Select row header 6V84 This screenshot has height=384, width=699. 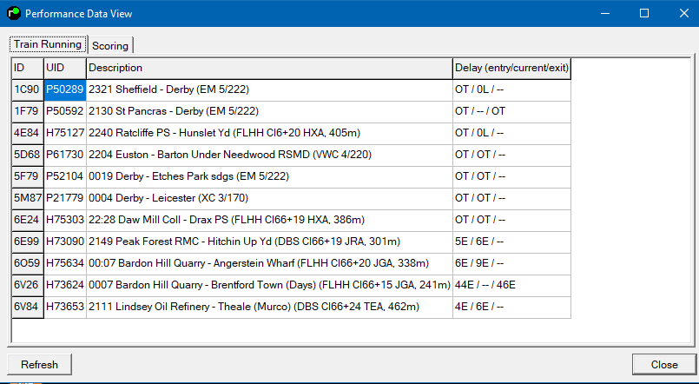coord(27,307)
